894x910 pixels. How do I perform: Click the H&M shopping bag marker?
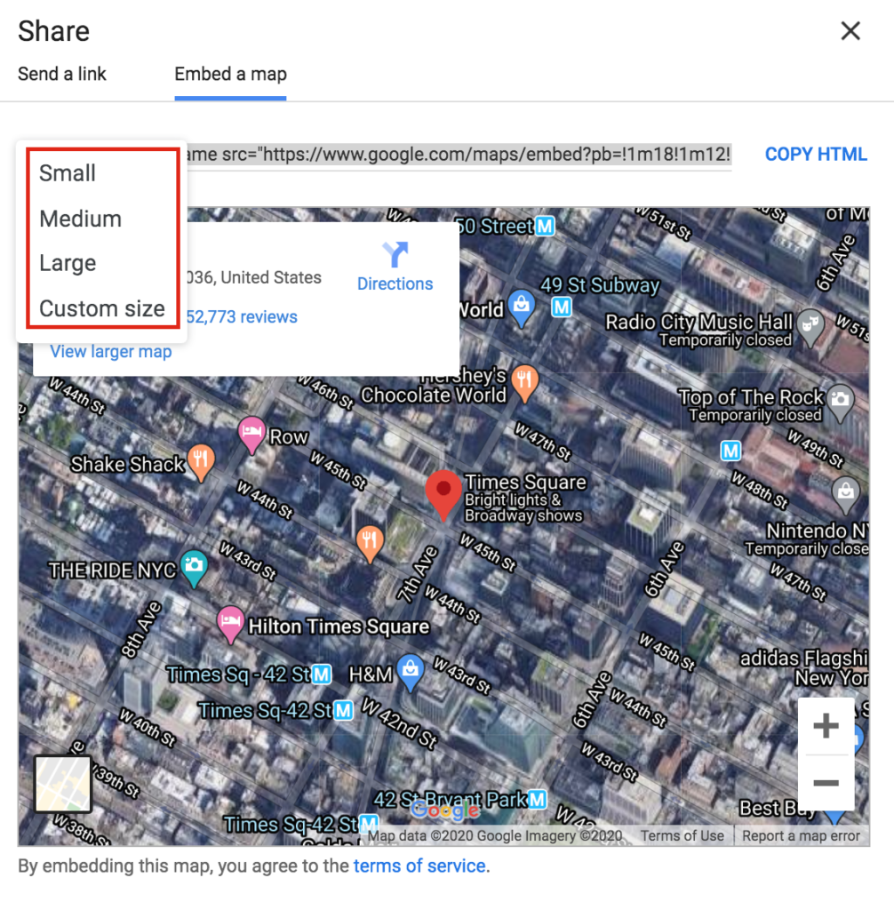click(x=411, y=672)
